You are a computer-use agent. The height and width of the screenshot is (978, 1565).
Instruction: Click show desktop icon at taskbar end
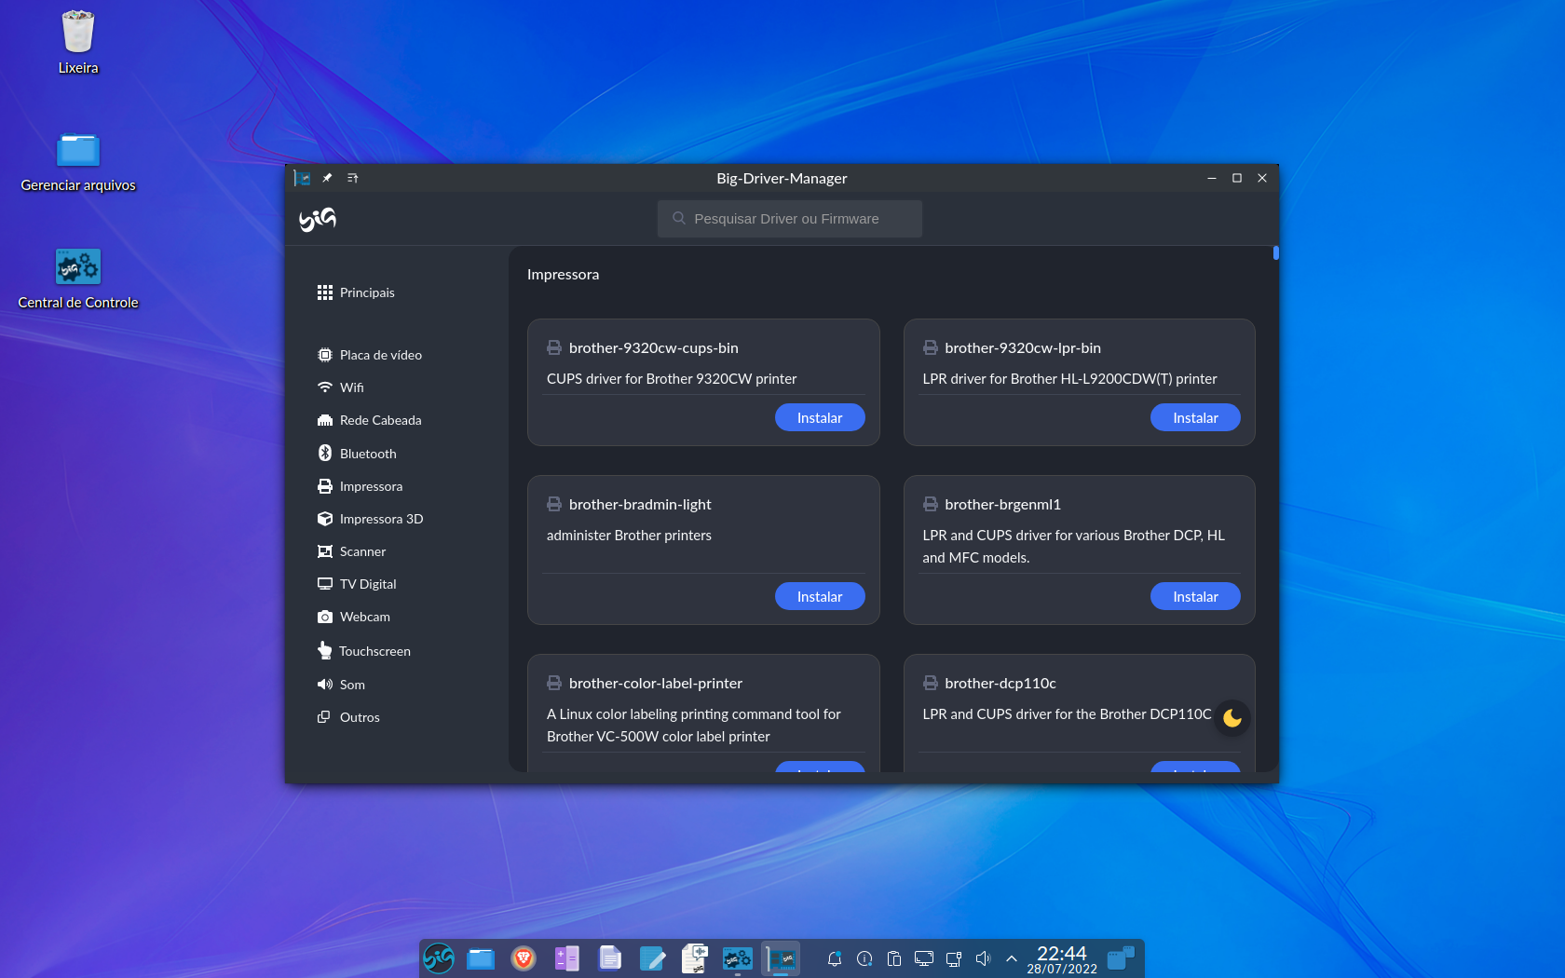pos(1121,958)
